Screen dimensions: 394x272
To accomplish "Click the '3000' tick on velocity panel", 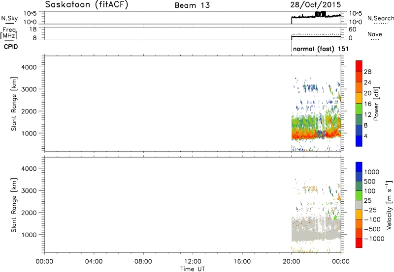I will click(x=29, y=190).
